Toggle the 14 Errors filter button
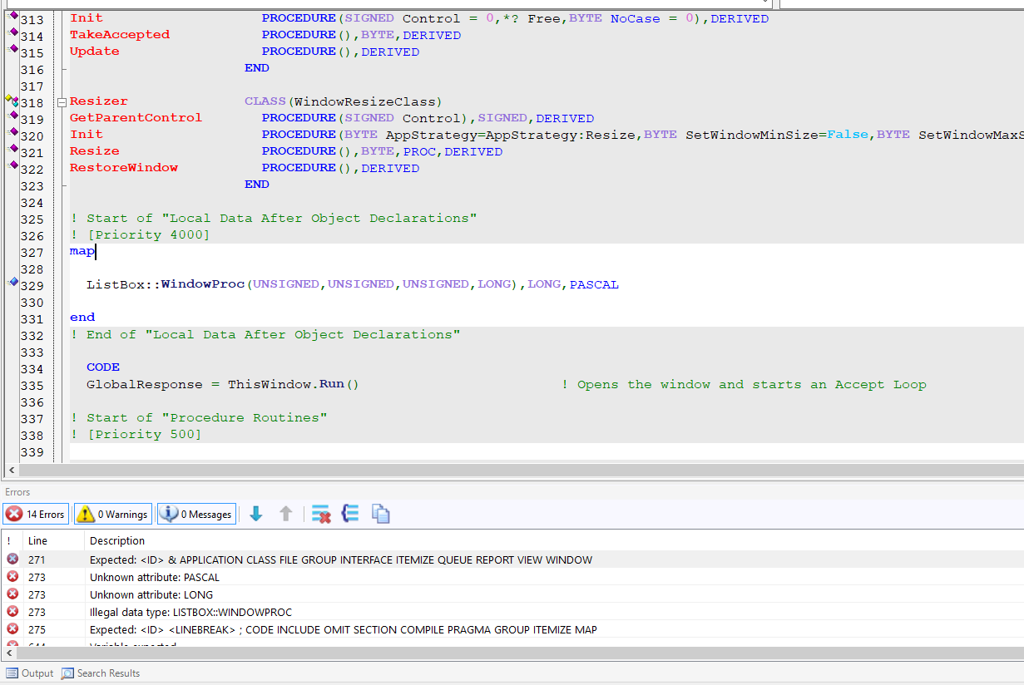Image resolution: width=1024 pixels, height=685 pixels. click(x=36, y=515)
